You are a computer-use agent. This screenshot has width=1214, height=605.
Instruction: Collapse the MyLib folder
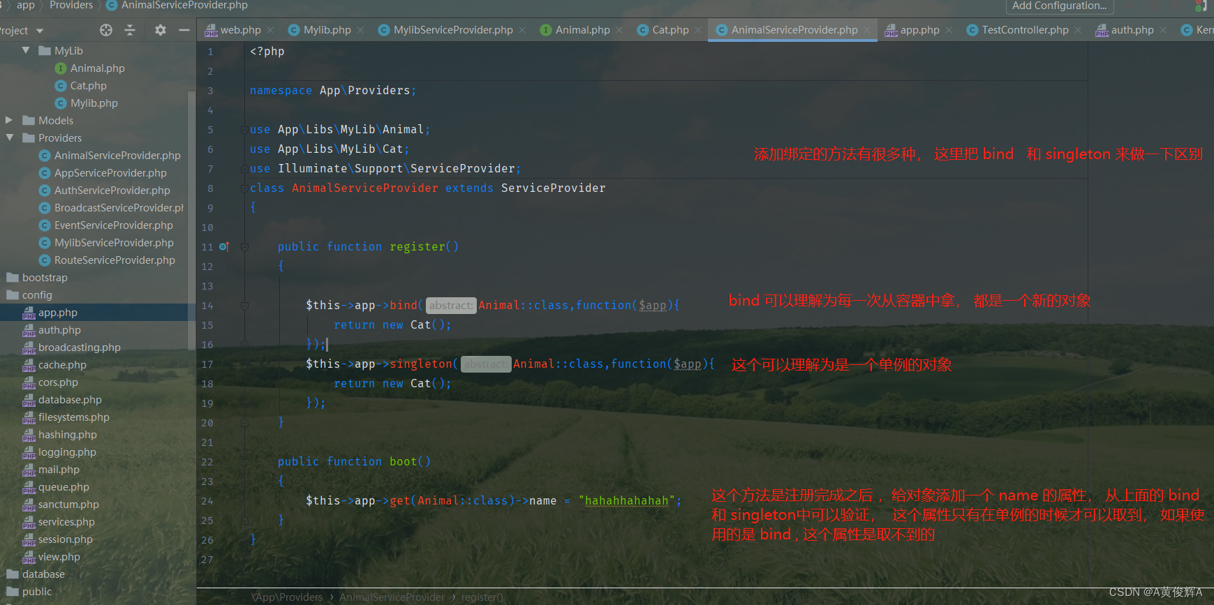[26, 50]
